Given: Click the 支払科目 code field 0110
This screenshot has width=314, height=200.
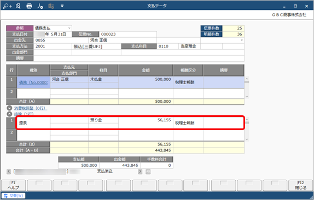Looking at the screenshot, I should [167, 46].
